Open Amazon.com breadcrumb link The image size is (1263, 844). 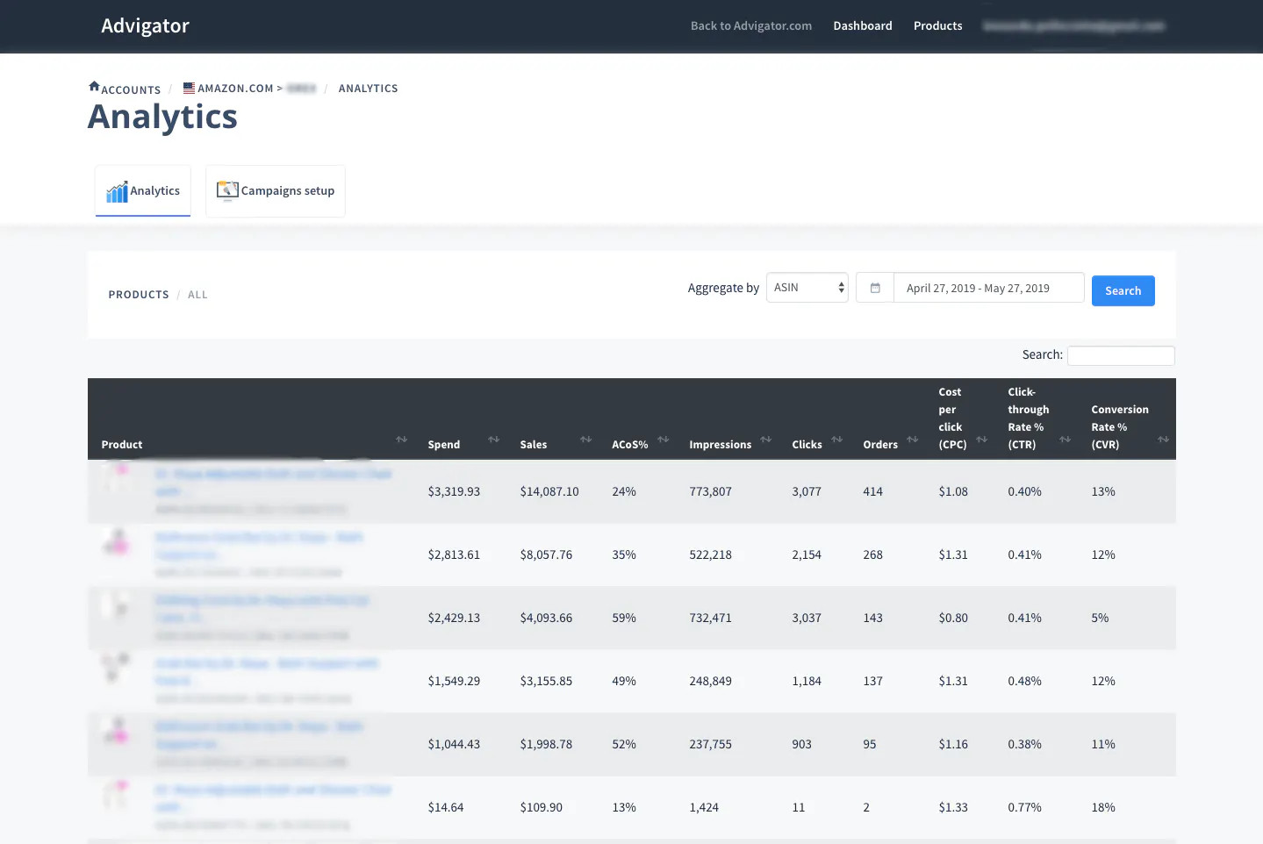pyautogui.click(x=235, y=89)
